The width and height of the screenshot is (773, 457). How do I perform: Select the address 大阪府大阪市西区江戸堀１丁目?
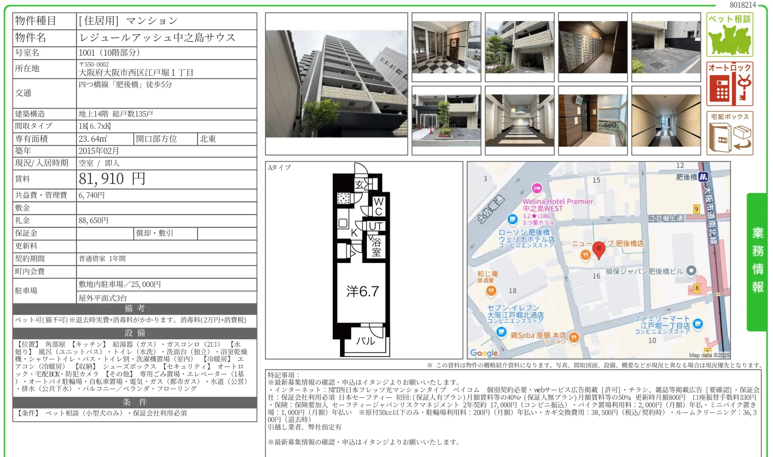pyautogui.click(x=136, y=73)
